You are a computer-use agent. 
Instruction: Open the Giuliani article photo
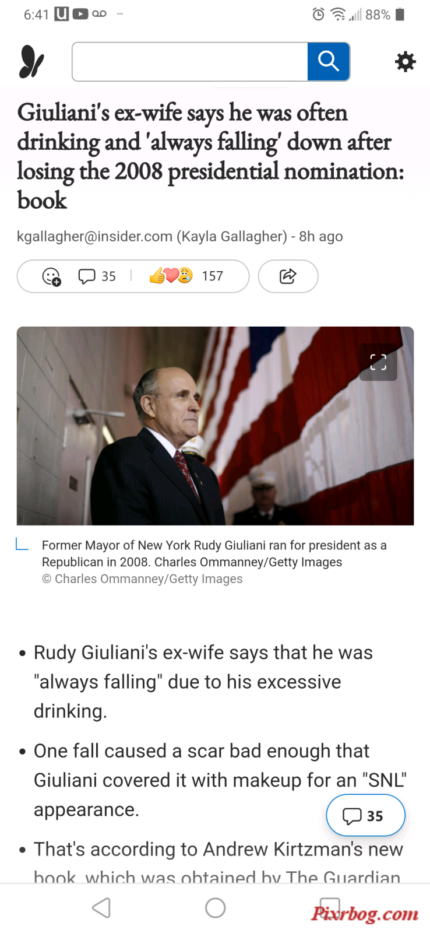215,426
